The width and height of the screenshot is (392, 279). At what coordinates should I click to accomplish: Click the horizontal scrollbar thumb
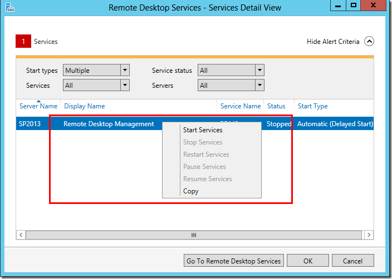[x=194, y=235]
